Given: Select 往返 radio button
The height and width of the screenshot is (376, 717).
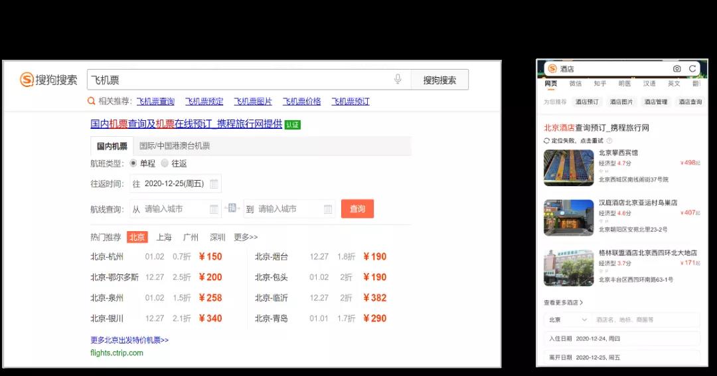Looking at the screenshot, I should click(165, 163).
